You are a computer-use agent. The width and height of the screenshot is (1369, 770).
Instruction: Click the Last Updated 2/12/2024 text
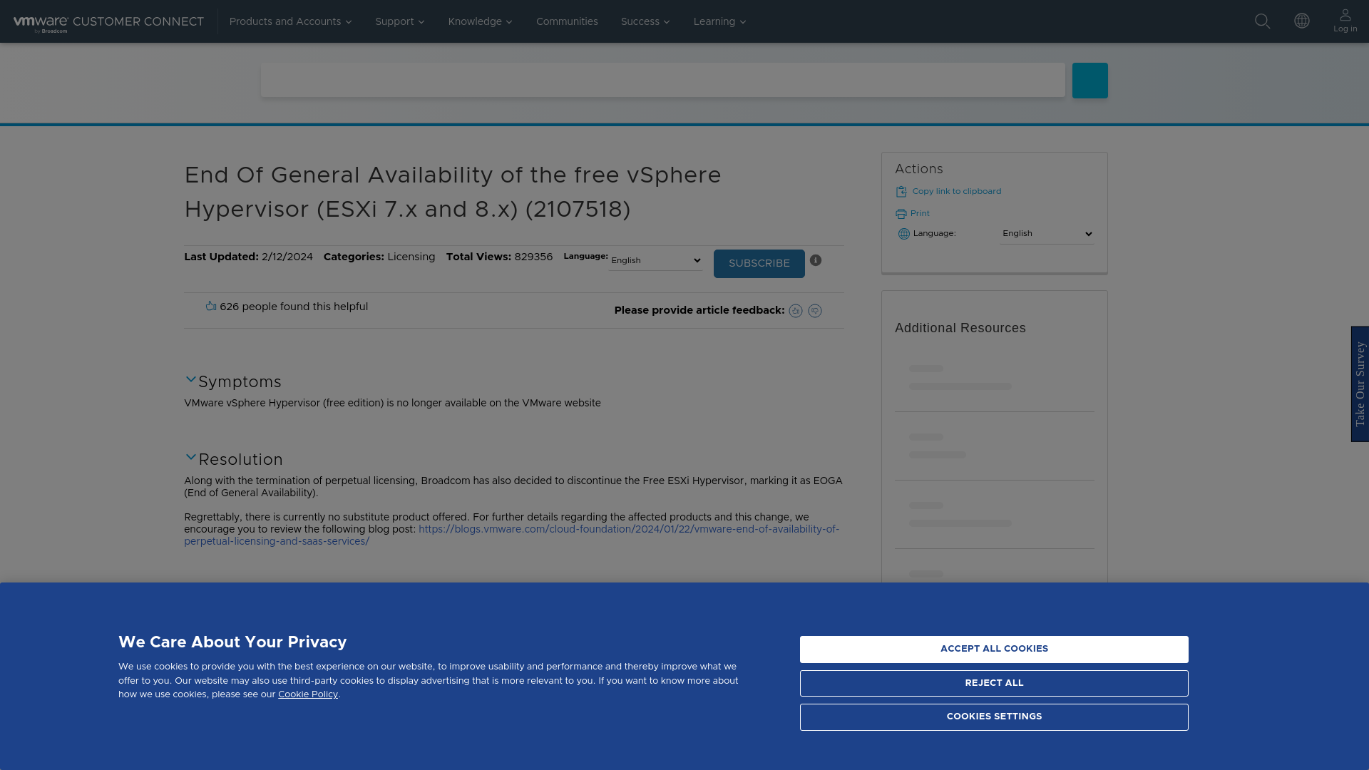point(248,257)
